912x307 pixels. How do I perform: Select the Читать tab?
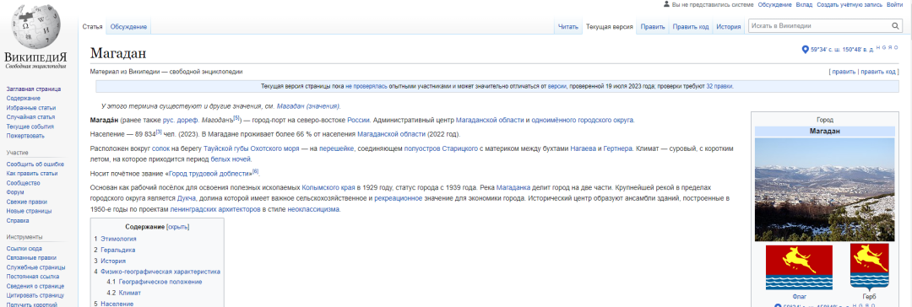point(567,27)
